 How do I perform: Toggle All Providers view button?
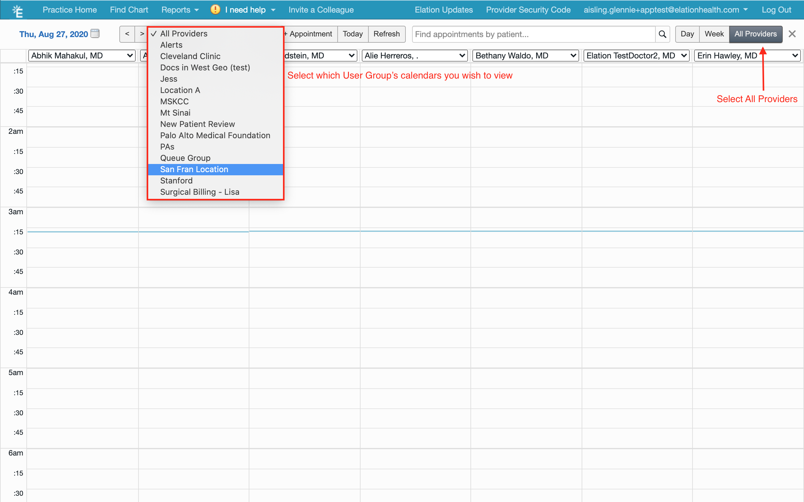coord(755,34)
